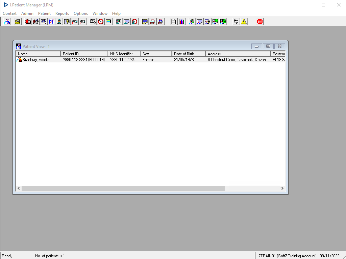Open the Reports menu
The width and height of the screenshot is (346, 259).
(62, 13)
